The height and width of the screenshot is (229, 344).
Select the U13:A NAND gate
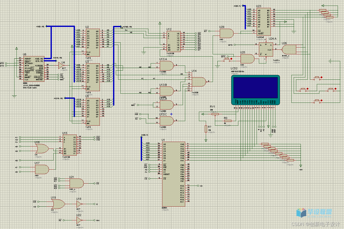tap(167, 66)
